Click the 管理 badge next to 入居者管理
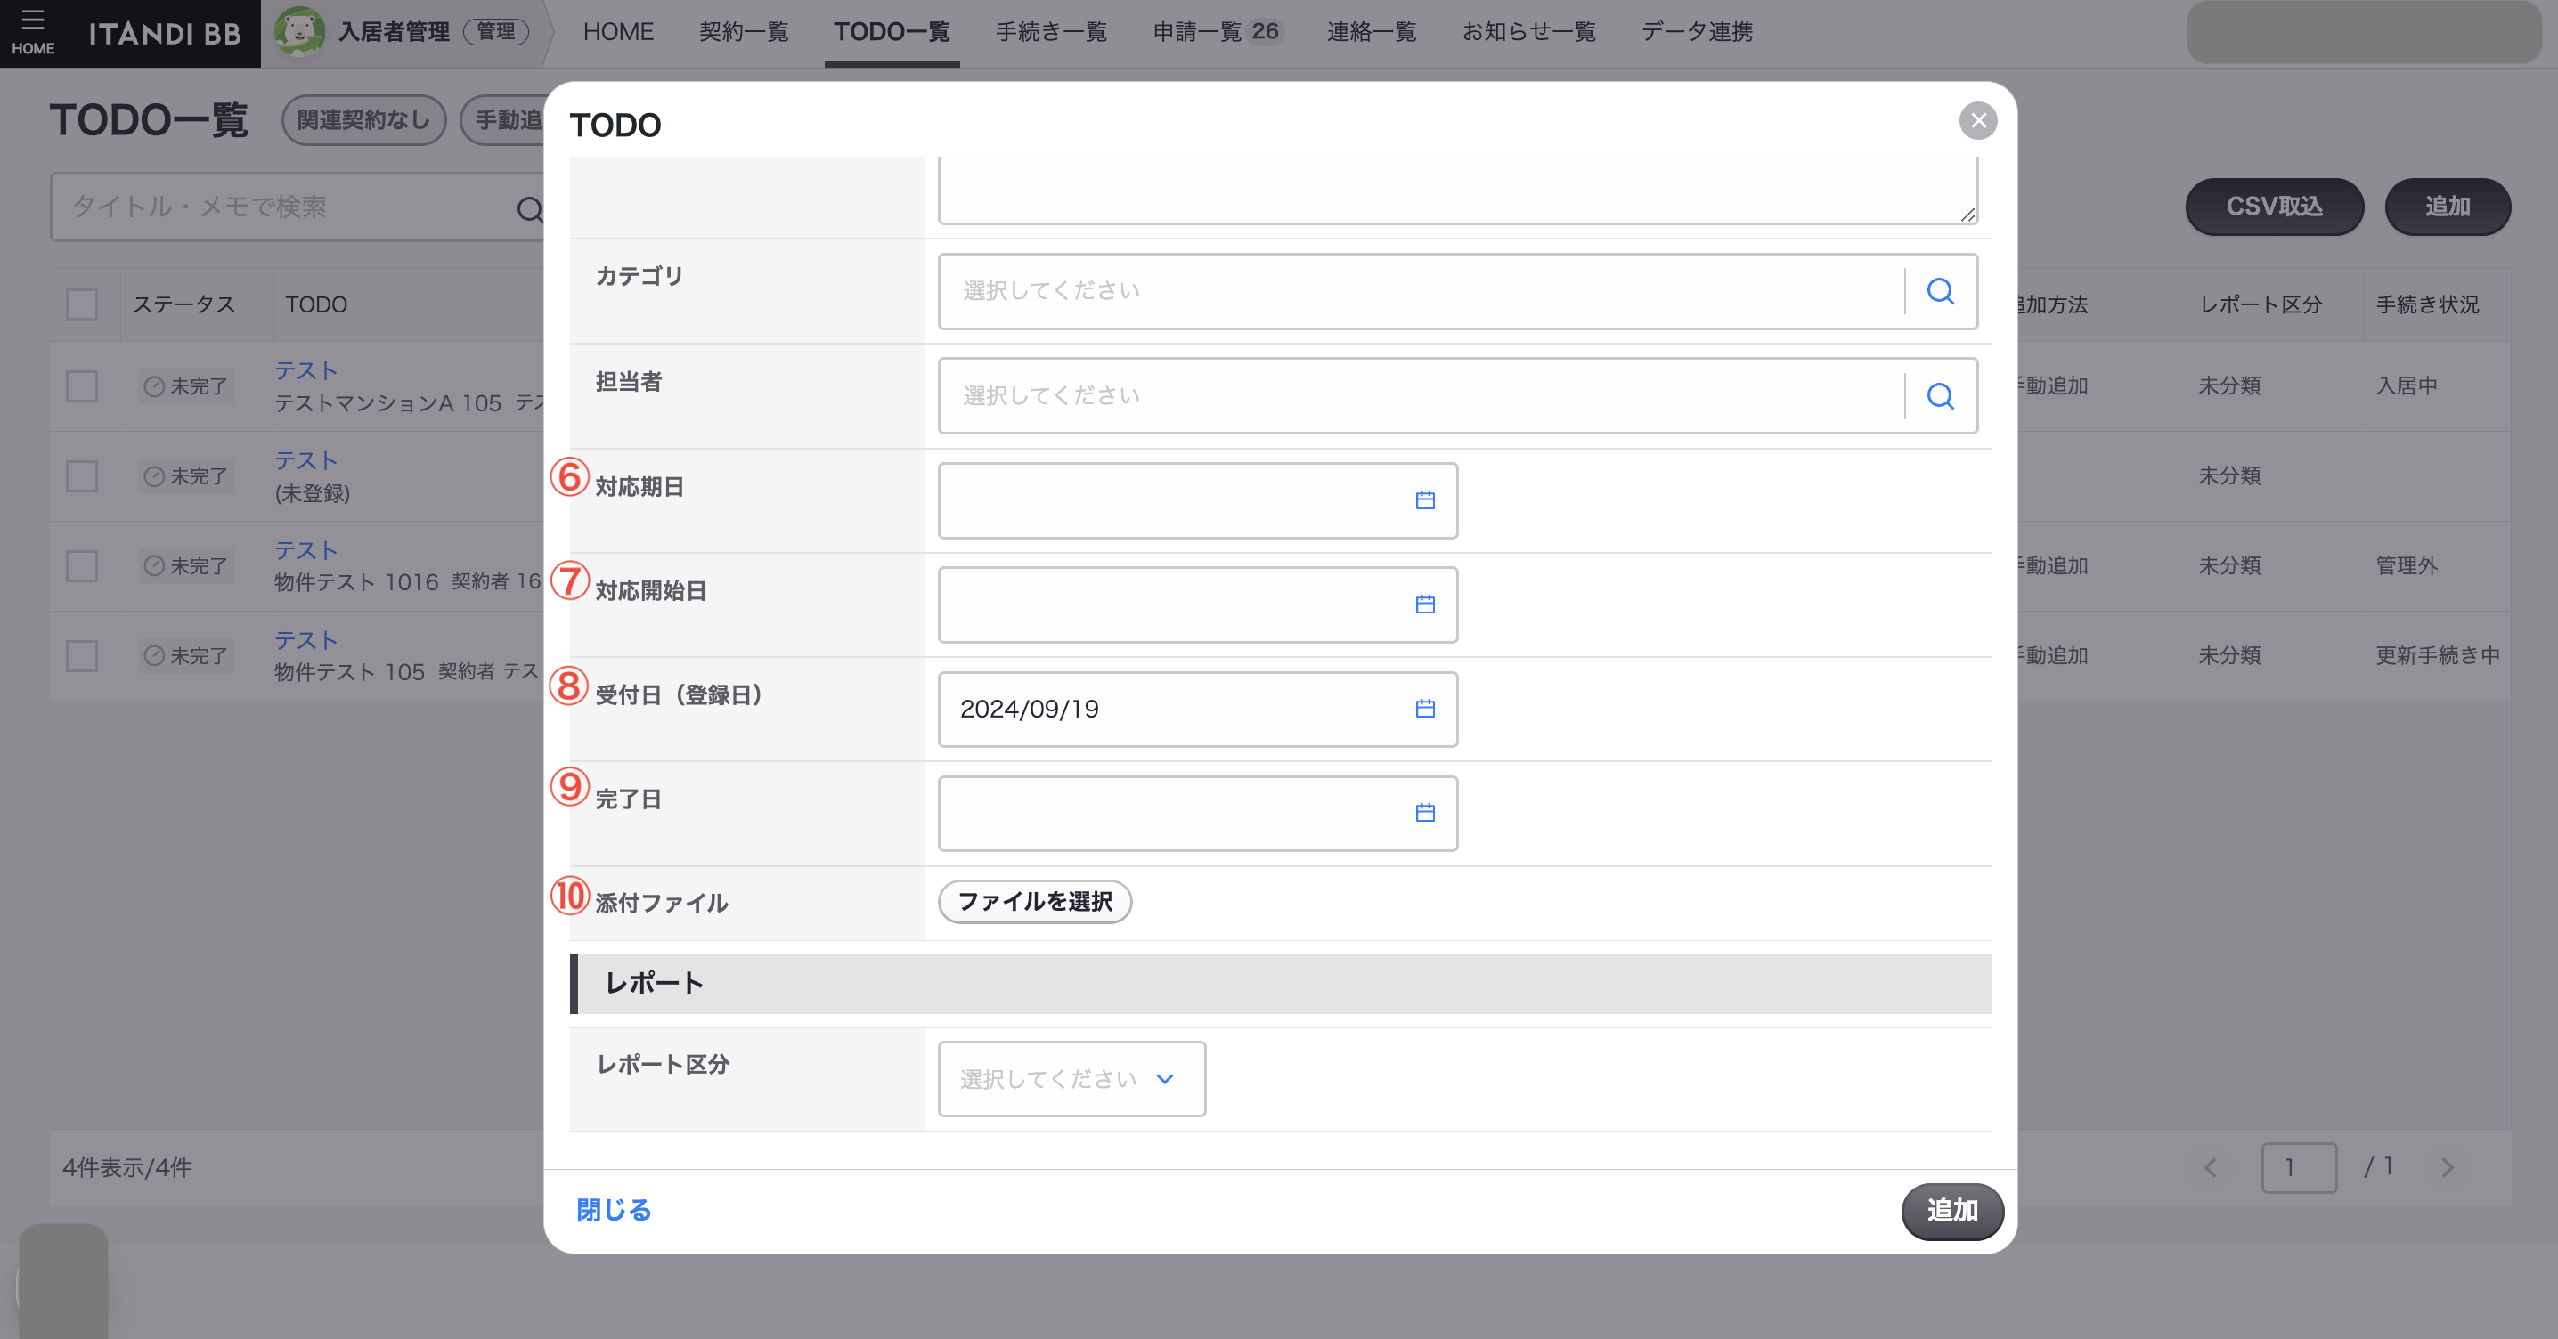Screen dimensions: 2558x1339 coord(495,32)
